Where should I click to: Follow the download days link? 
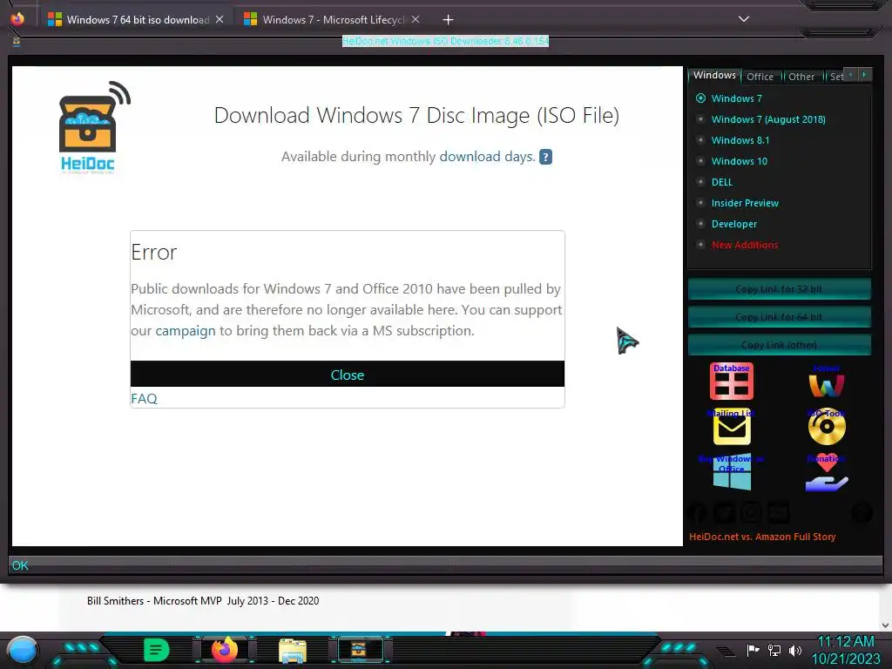click(x=486, y=157)
